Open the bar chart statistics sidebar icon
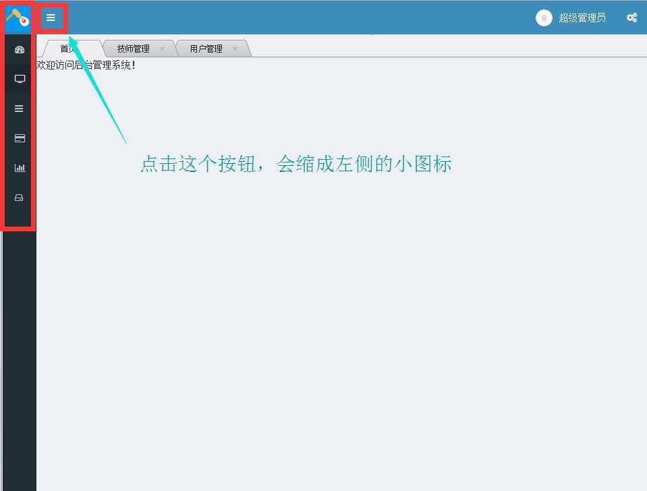The image size is (647, 491). click(20, 168)
